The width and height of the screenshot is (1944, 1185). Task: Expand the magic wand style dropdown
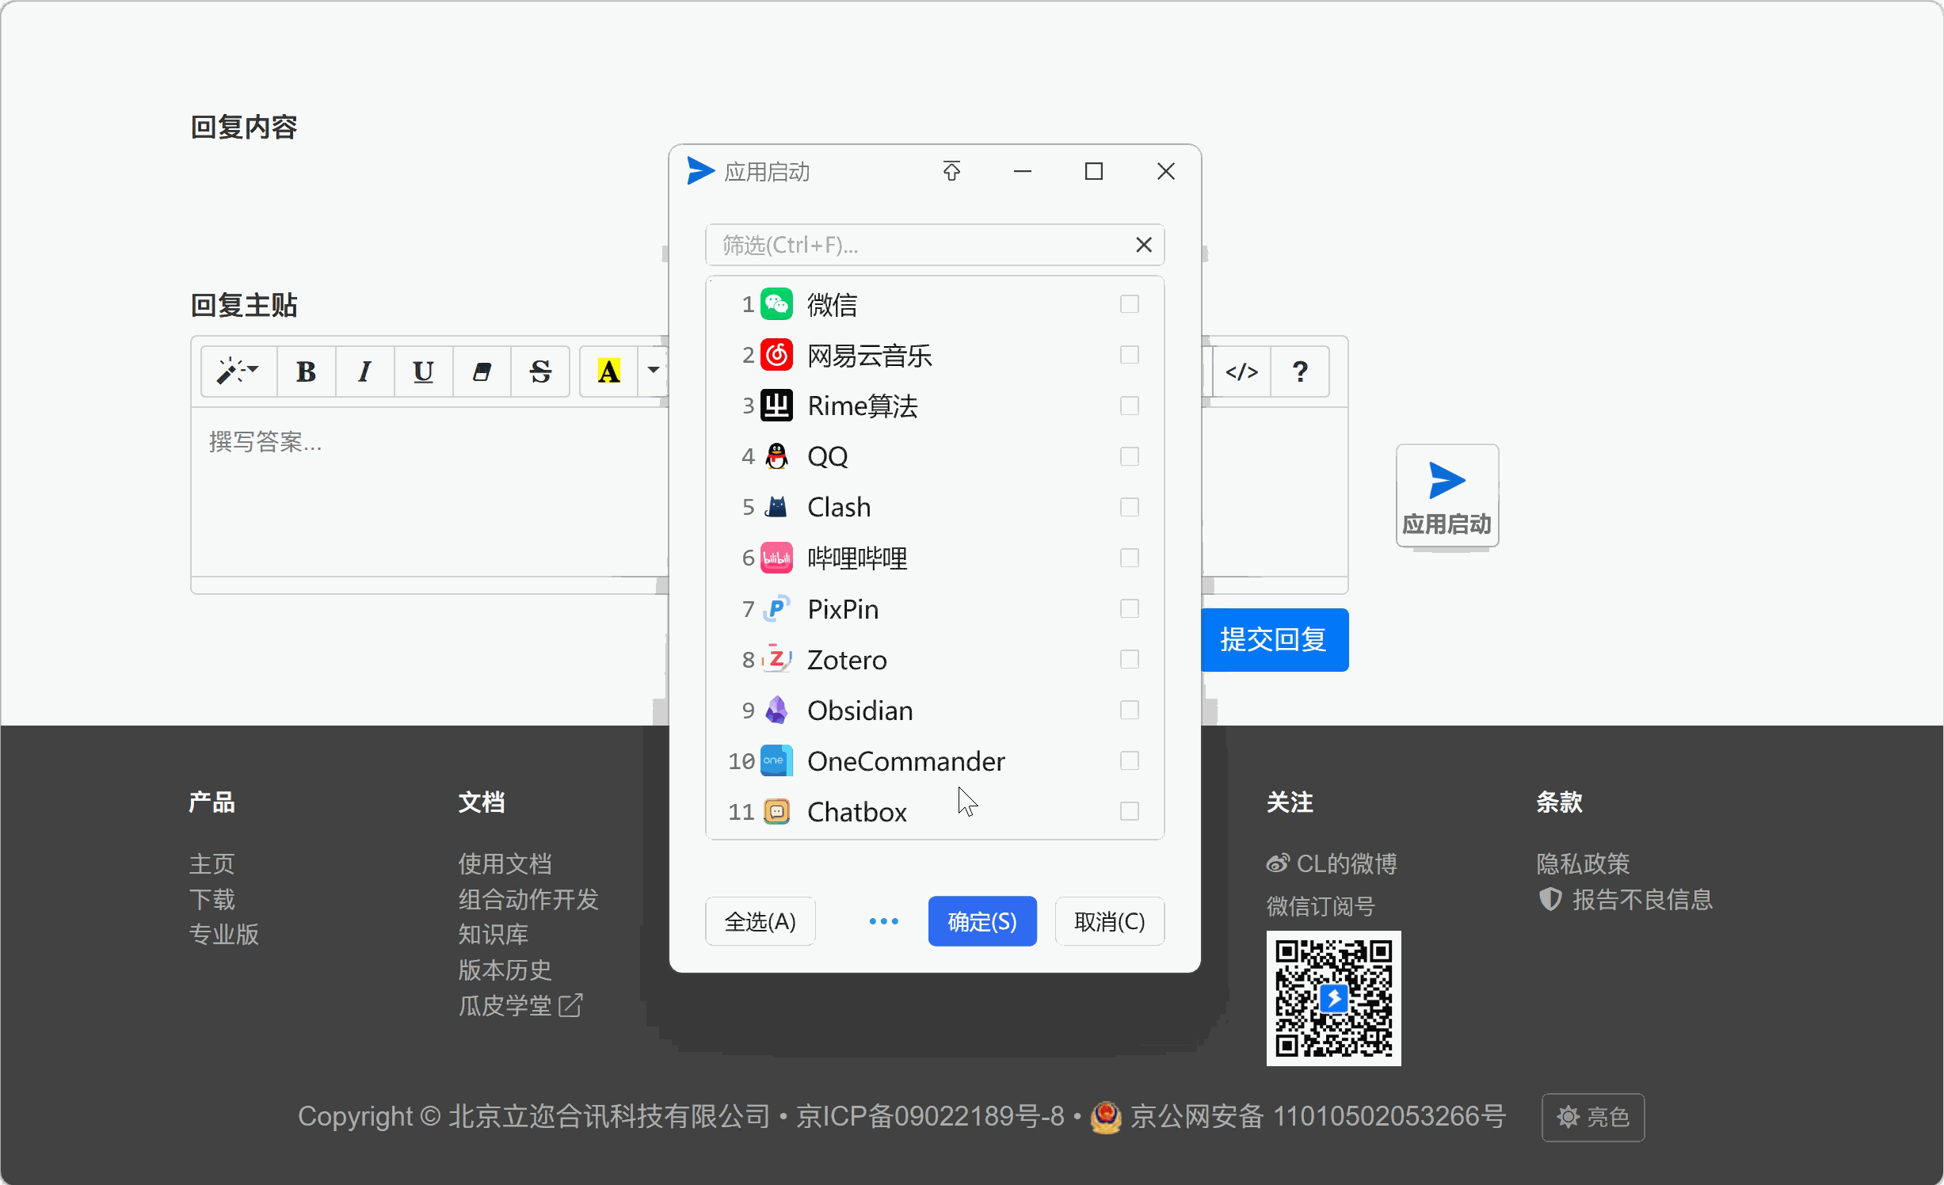point(238,372)
